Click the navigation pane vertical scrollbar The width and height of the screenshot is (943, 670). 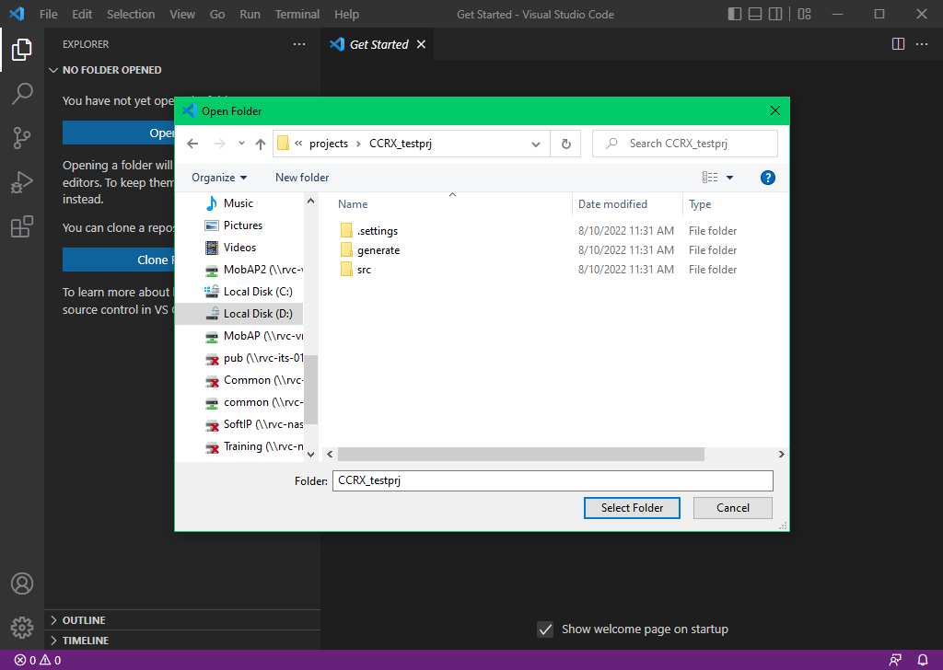click(x=310, y=389)
